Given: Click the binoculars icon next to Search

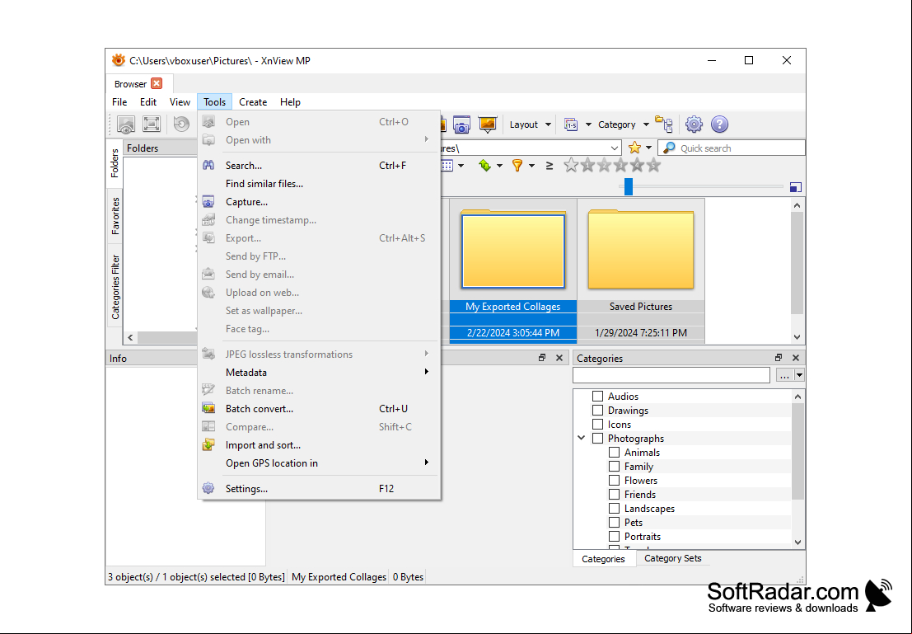Looking at the screenshot, I should (208, 166).
